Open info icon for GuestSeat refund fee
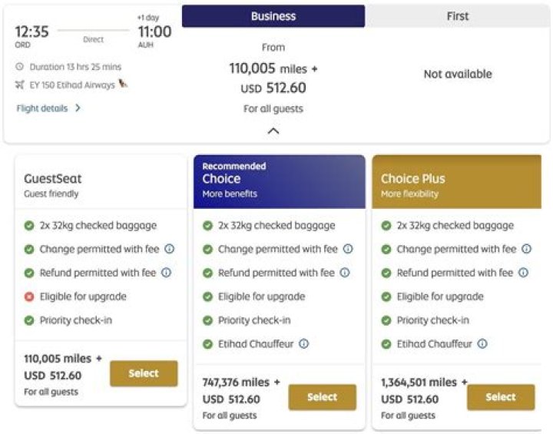Viewport: 553px width, 434px height. point(166,273)
